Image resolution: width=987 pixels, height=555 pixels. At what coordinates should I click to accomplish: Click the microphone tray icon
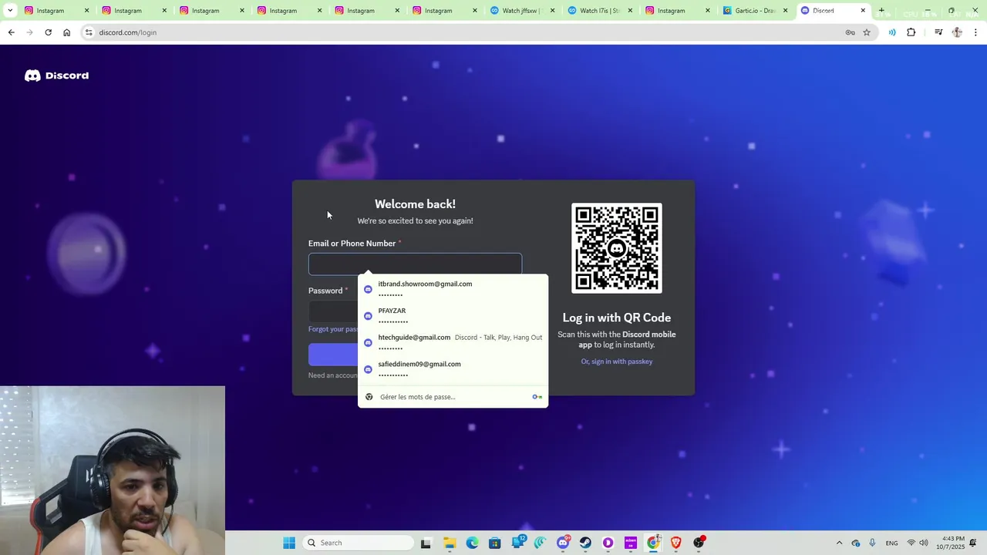(872, 543)
